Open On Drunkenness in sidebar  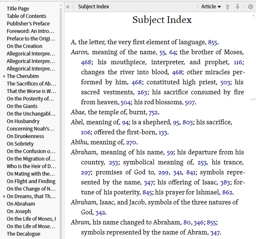click(x=25, y=136)
